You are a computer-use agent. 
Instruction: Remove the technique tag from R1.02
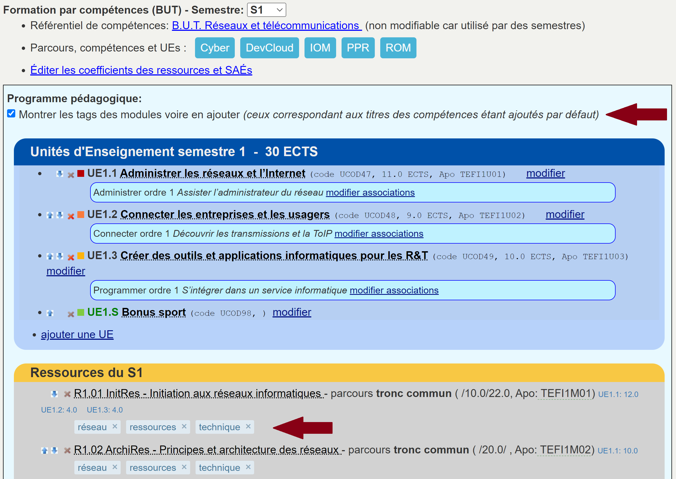(248, 467)
